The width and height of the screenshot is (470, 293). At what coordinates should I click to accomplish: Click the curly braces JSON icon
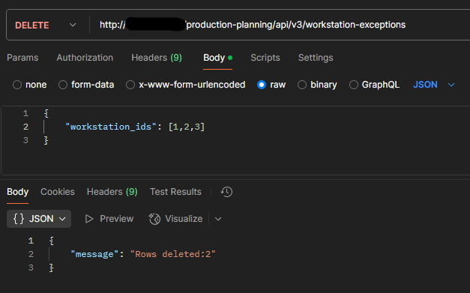[x=19, y=219]
